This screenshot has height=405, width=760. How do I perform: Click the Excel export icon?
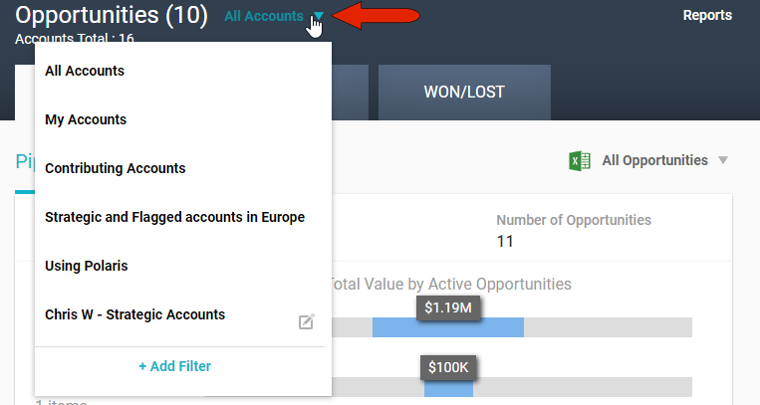tap(579, 160)
